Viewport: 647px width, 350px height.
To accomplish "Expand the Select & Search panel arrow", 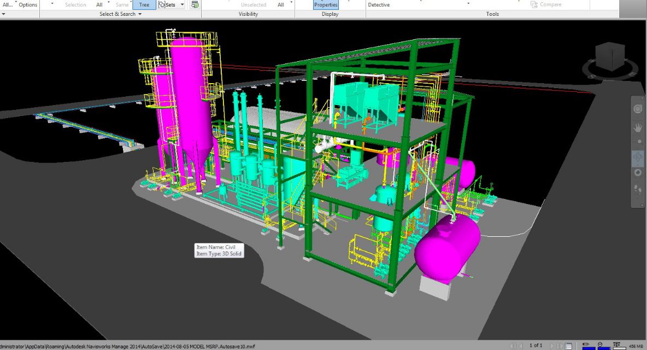I will (x=140, y=14).
